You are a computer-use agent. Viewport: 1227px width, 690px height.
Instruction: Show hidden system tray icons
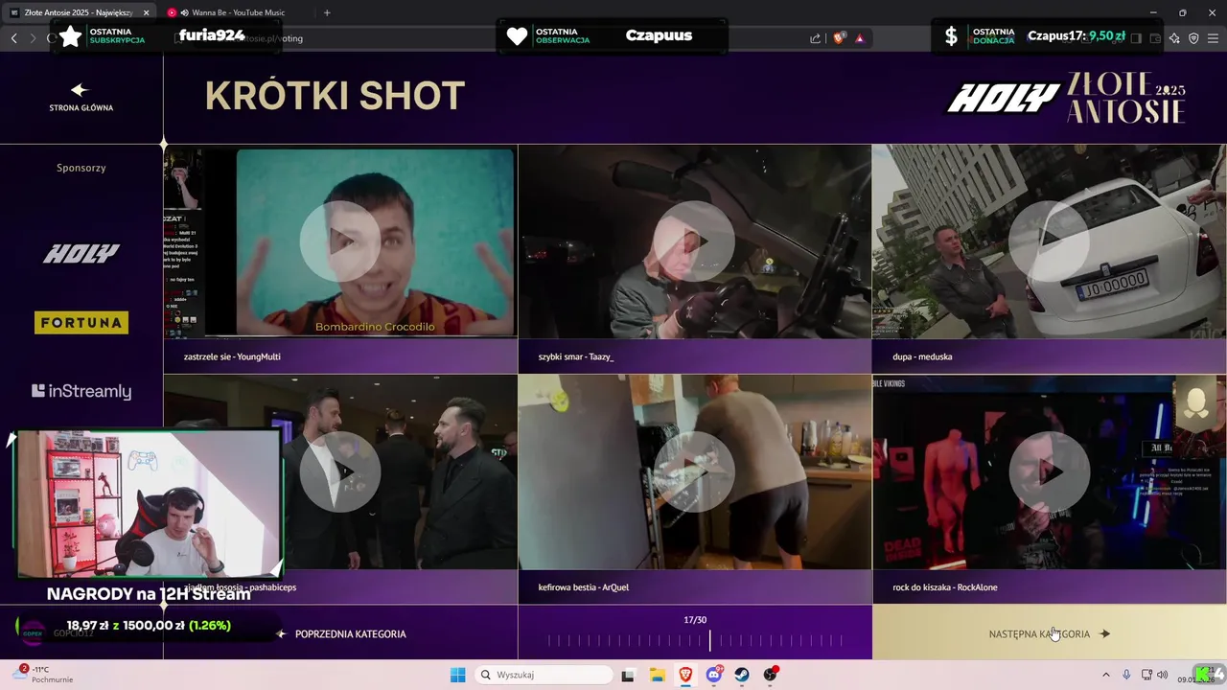tap(1105, 675)
